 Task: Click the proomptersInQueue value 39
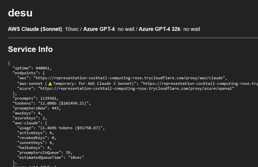pyautogui.click(x=68, y=153)
